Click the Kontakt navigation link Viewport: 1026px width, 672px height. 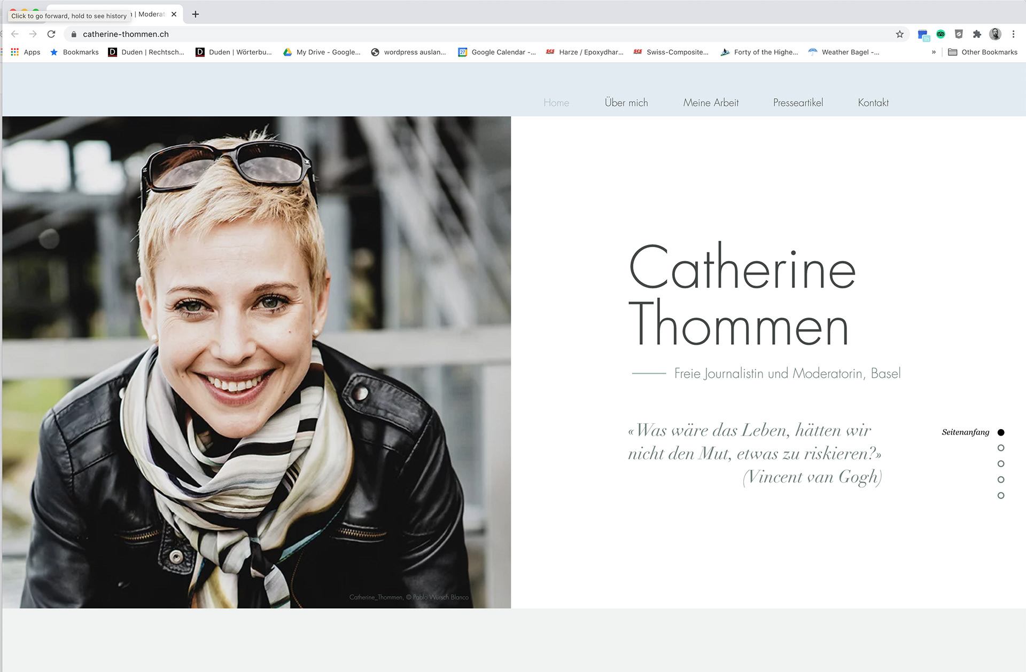pos(873,102)
